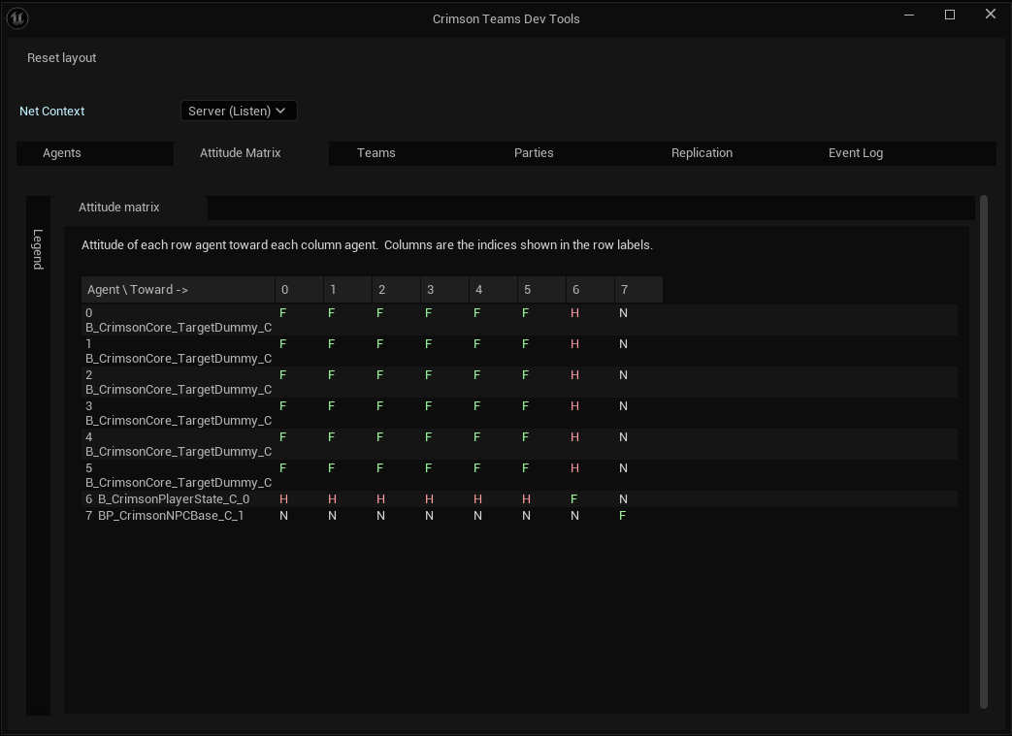1012x736 pixels.
Task: Click row 4 B_CrimsonCore_TargetDummy_C label
Action: point(179,444)
